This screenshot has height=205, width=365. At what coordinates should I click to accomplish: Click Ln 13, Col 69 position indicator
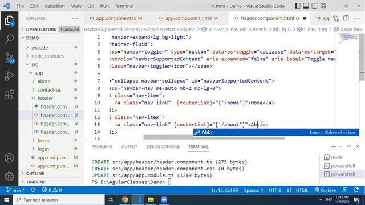(225, 190)
